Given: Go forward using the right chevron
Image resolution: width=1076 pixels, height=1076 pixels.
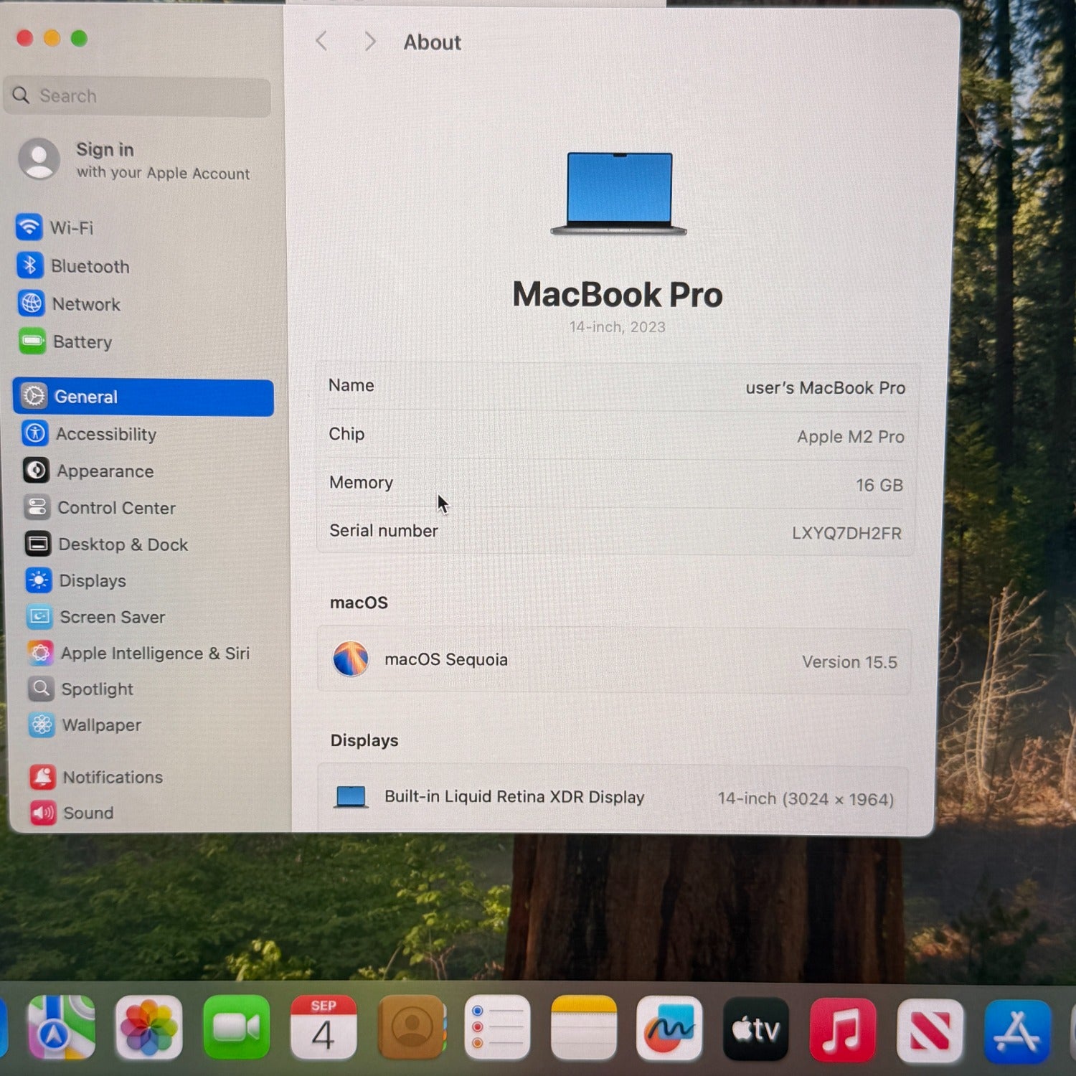Looking at the screenshot, I should [369, 42].
